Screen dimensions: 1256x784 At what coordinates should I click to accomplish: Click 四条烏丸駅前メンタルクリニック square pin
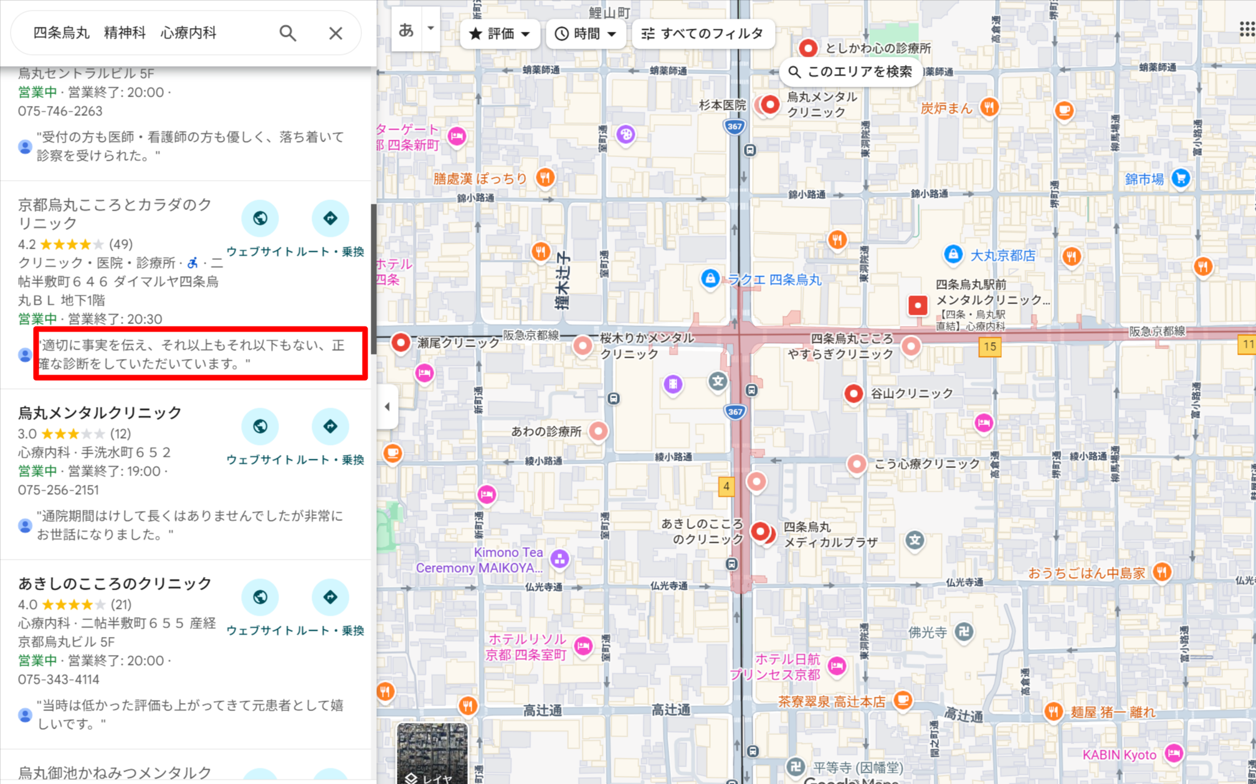tap(917, 305)
